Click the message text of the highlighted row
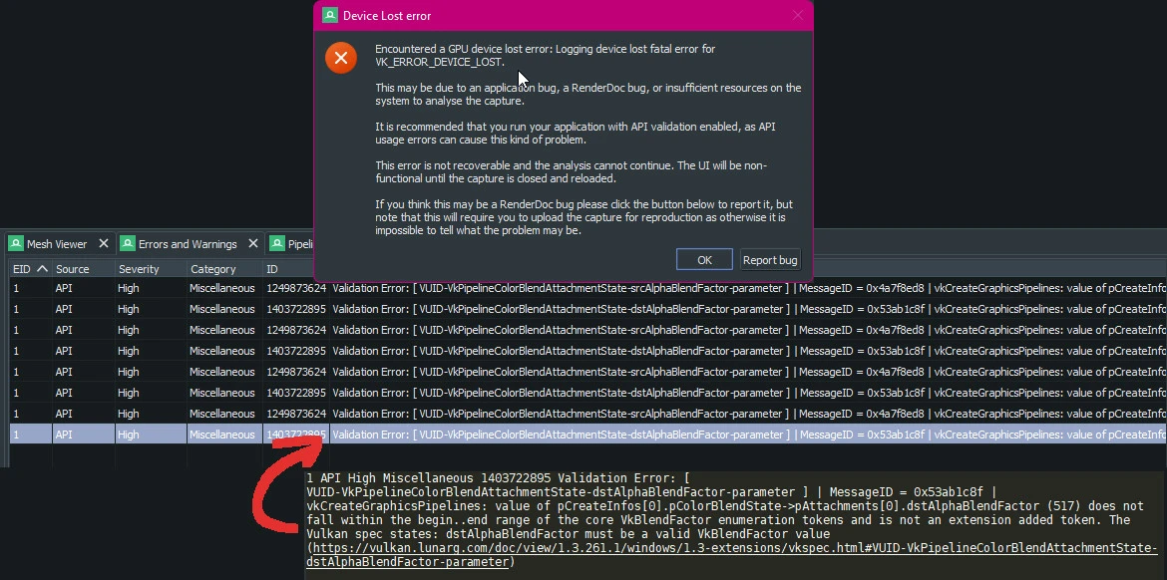 tap(748, 435)
